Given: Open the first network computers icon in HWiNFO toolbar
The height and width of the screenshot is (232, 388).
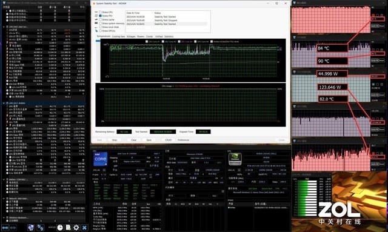Looking at the screenshot, I should point(31,228).
